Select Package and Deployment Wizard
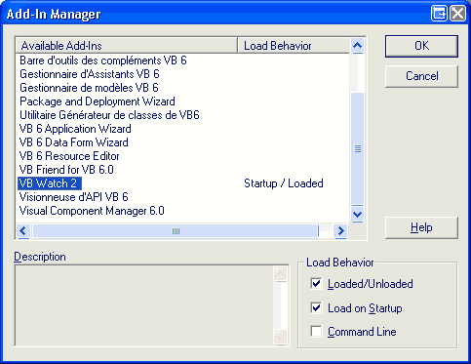 (98, 101)
